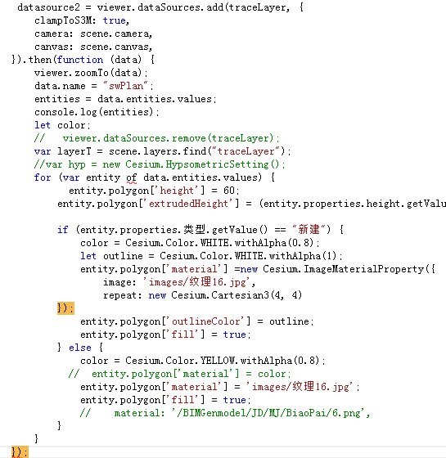
Task: Click the highlighted closing brackets after repeat line
Action: click(x=65, y=308)
